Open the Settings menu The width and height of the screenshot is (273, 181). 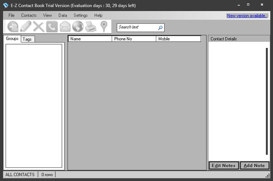pos(81,15)
